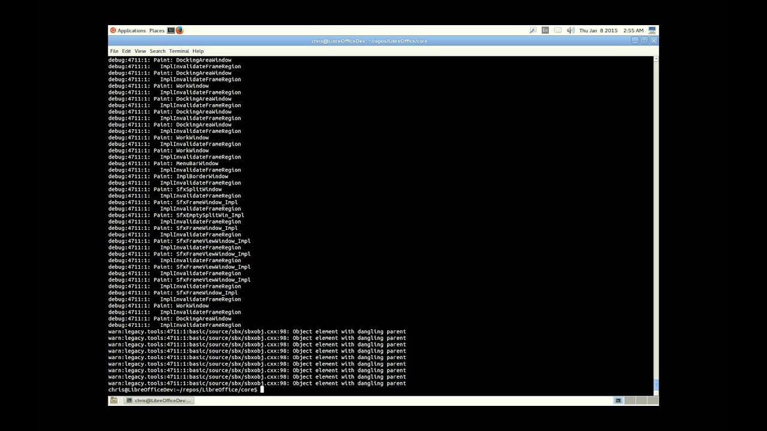Click the 'Paint: ImplBorderWindow' debug line
The image size is (767, 431).
click(x=168, y=177)
